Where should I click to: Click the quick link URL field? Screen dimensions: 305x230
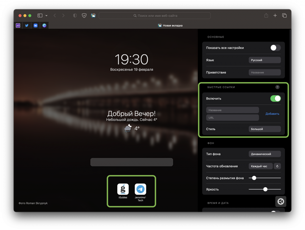click(232, 118)
